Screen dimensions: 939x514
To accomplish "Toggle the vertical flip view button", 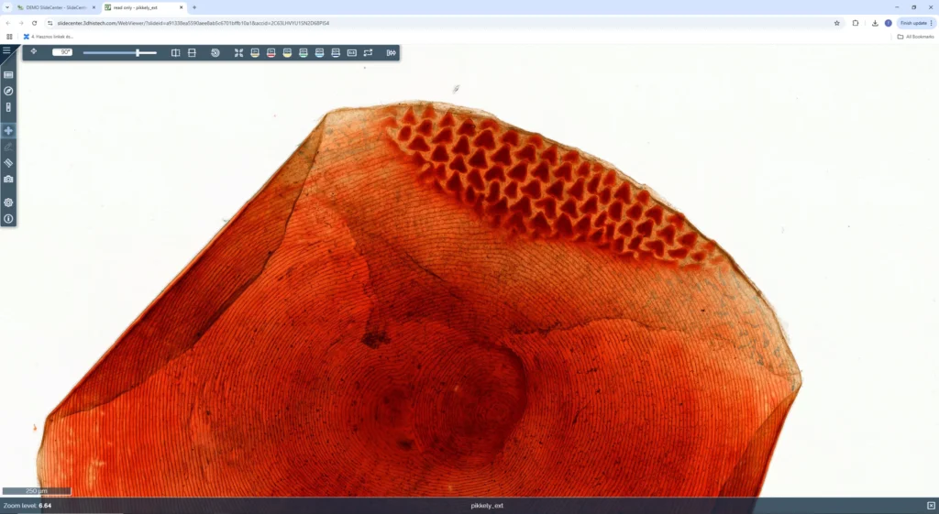I will [x=192, y=53].
